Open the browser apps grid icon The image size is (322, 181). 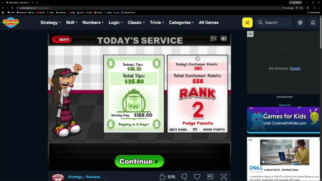3,12
